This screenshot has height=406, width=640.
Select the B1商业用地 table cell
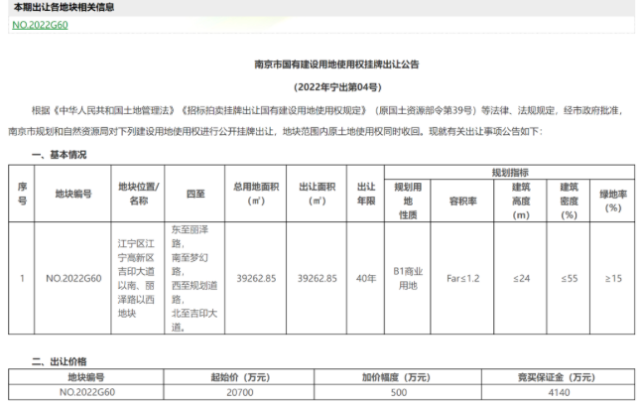point(408,277)
